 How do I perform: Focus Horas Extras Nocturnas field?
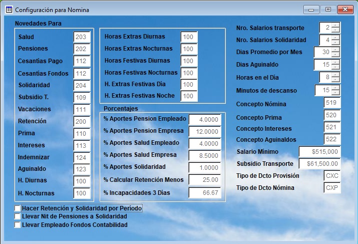pyautogui.click(x=189, y=49)
